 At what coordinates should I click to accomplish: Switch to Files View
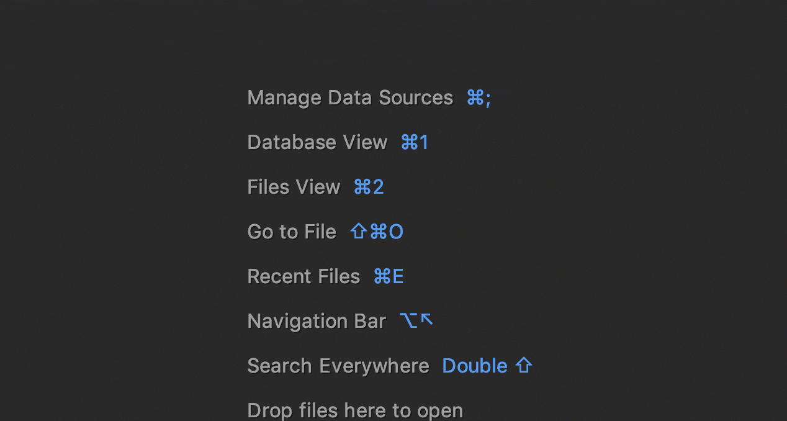point(294,187)
